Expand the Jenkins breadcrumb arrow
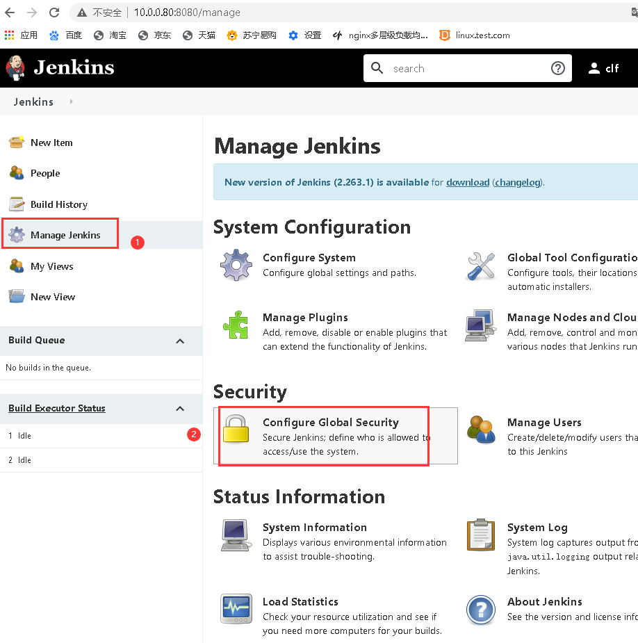The height and width of the screenshot is (643, 638). 72,101
